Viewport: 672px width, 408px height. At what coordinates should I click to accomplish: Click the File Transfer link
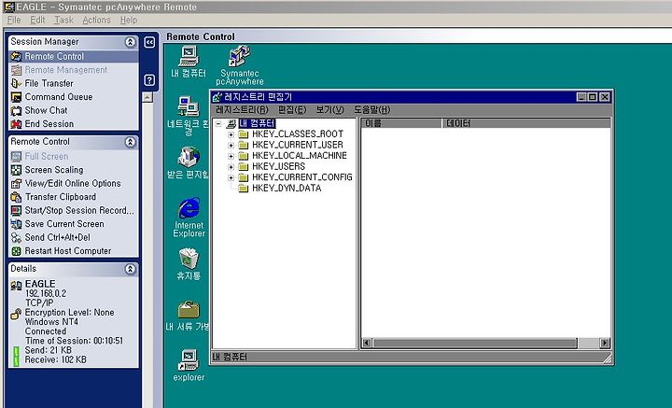[49, 84]
